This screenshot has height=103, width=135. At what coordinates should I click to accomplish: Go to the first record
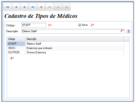tap(8, 7)
